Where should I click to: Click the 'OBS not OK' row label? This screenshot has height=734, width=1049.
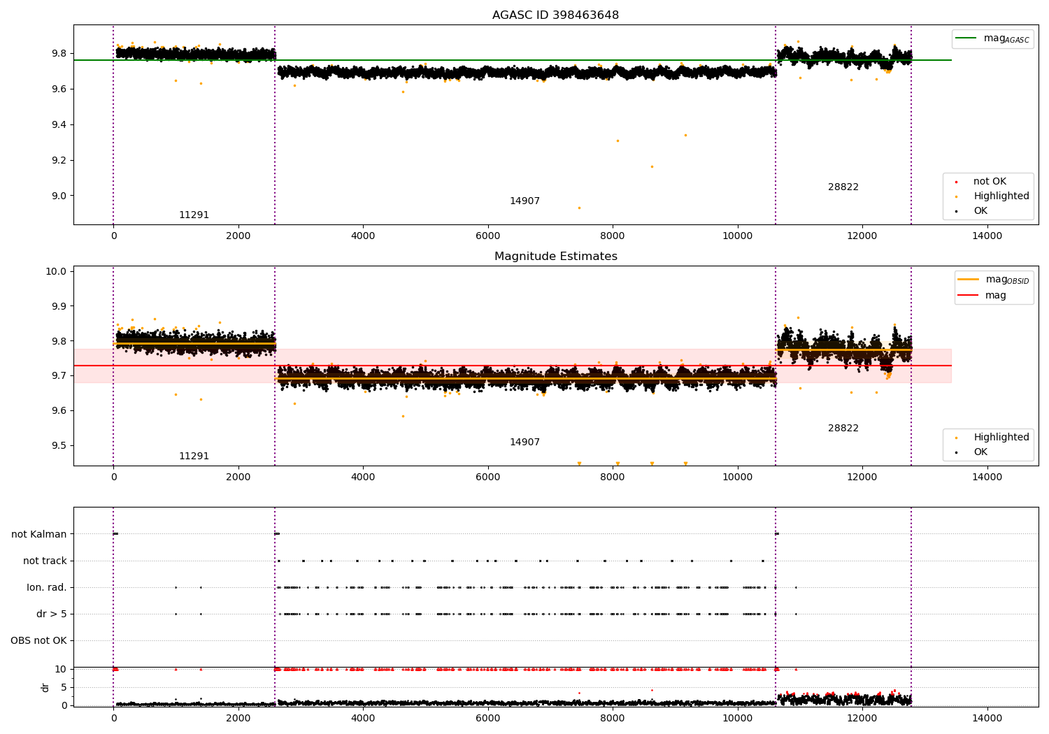pyautogui.click(x=38, y=641)
